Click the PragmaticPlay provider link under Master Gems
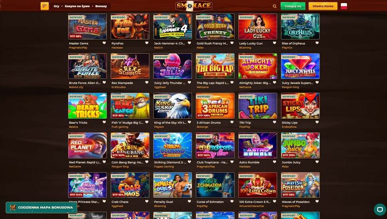Screen dimensions: 387x219 78,47
